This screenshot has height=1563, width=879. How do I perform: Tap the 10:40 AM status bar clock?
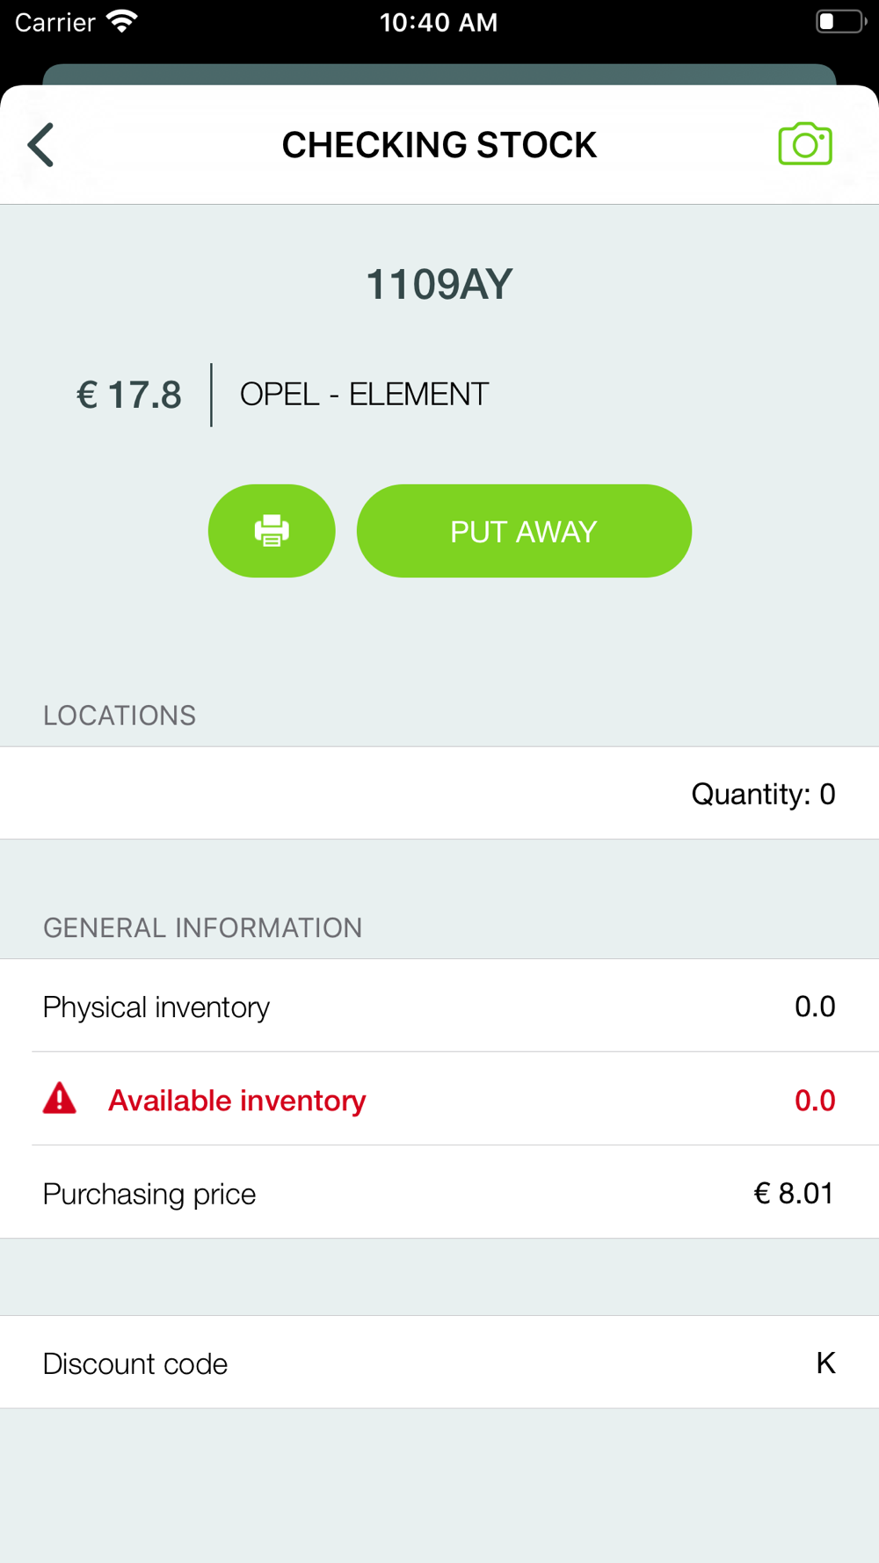pos(439,22)
